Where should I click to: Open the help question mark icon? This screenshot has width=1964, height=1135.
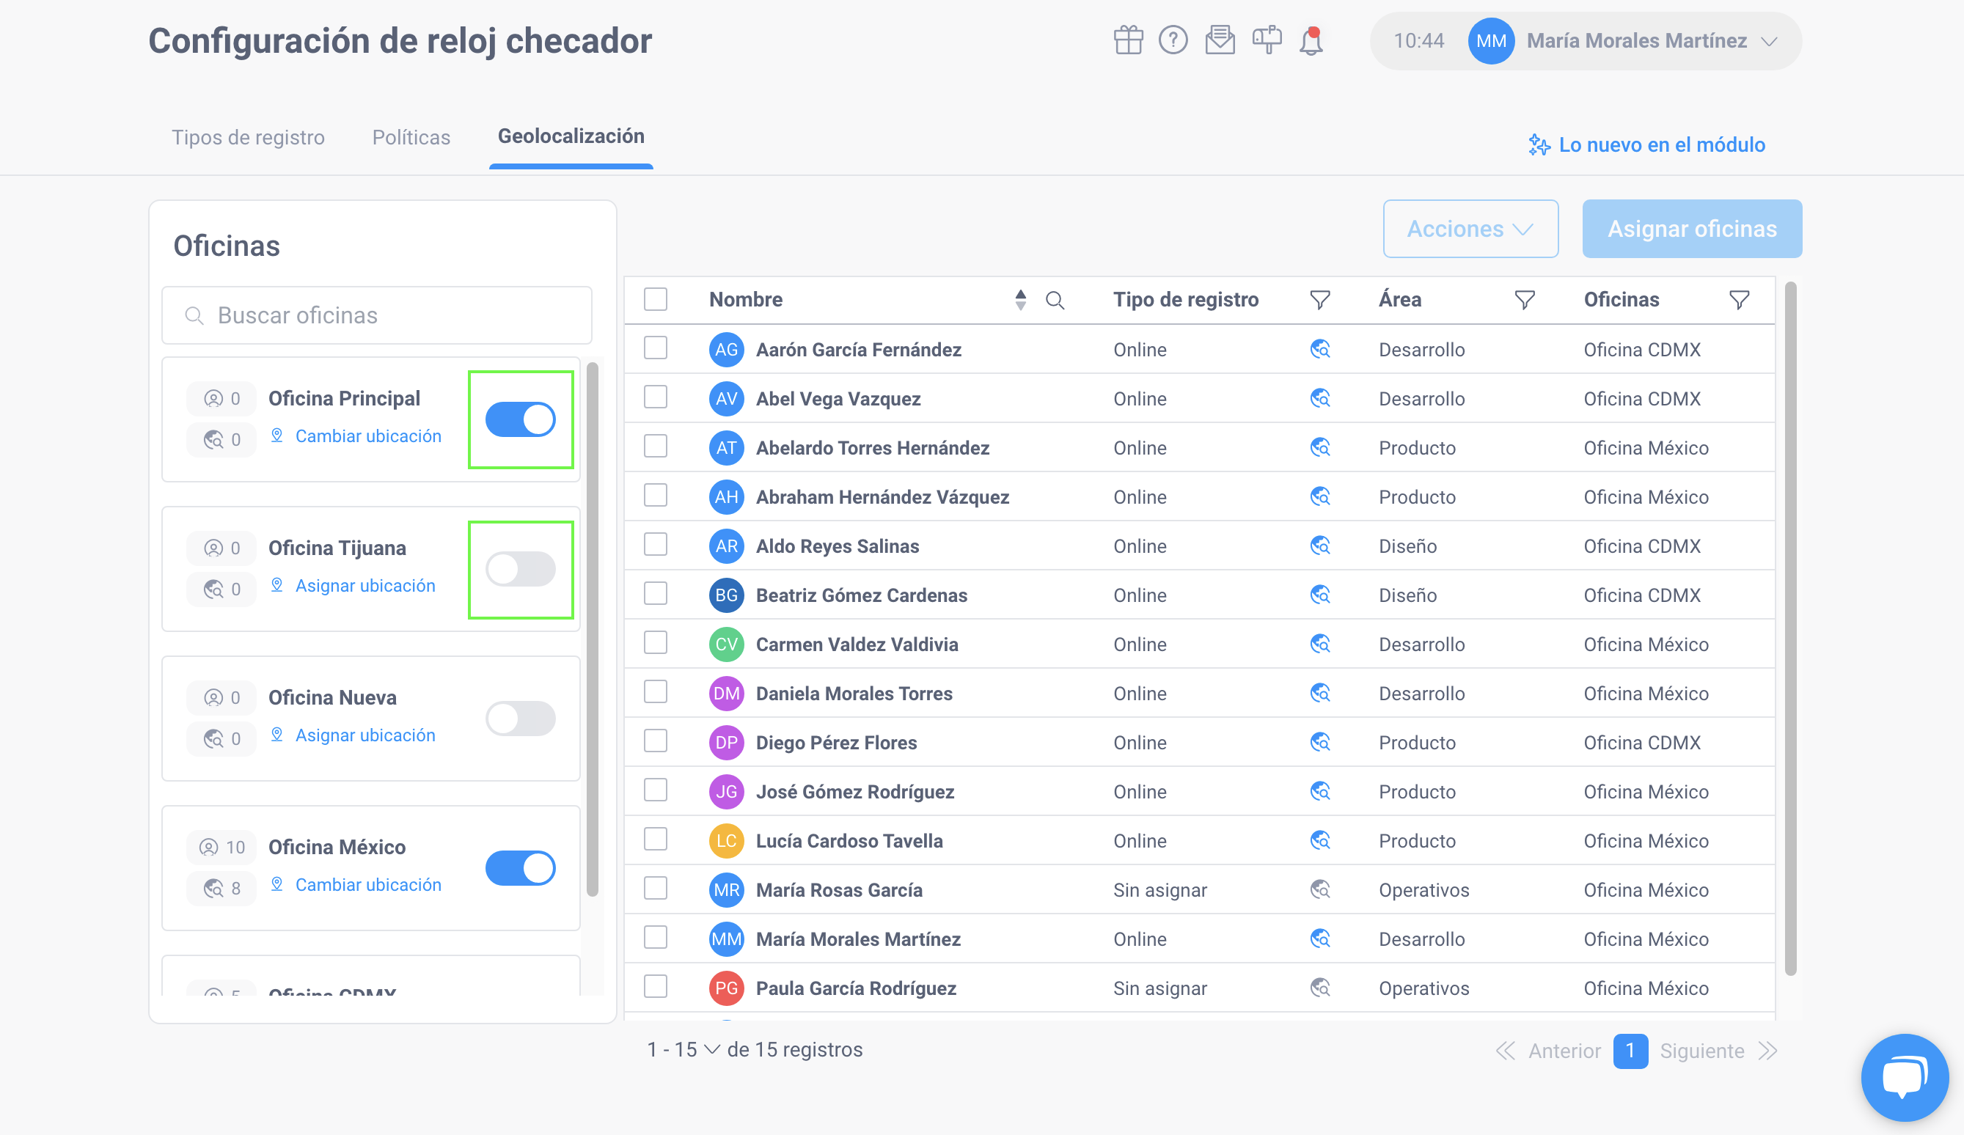(x=1173, y=40)
